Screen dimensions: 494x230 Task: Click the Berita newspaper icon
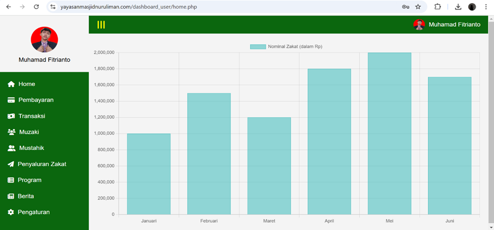coord(11,196)
